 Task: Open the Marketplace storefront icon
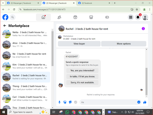pos(91,17)
